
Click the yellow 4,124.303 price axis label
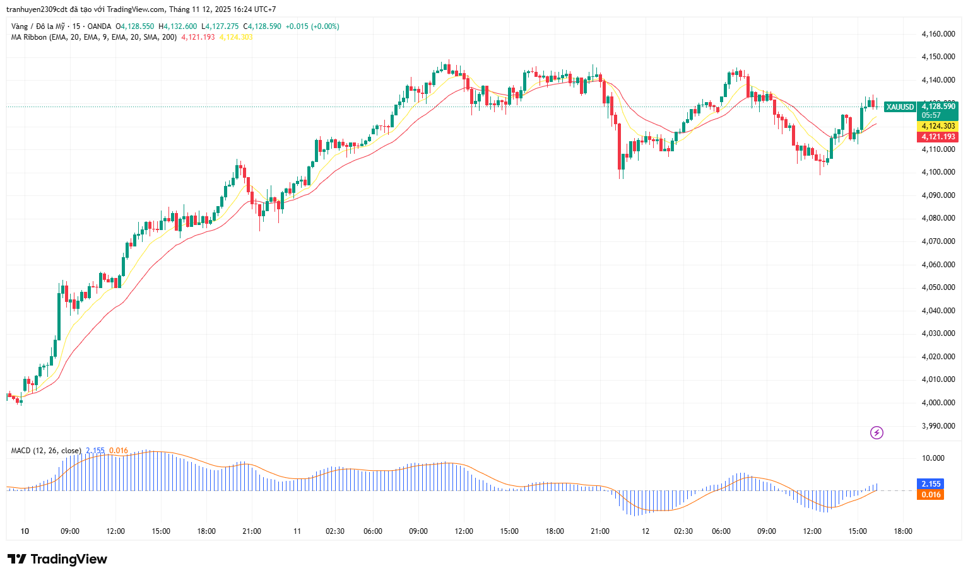pyautogui.click(x=938, y=126)
